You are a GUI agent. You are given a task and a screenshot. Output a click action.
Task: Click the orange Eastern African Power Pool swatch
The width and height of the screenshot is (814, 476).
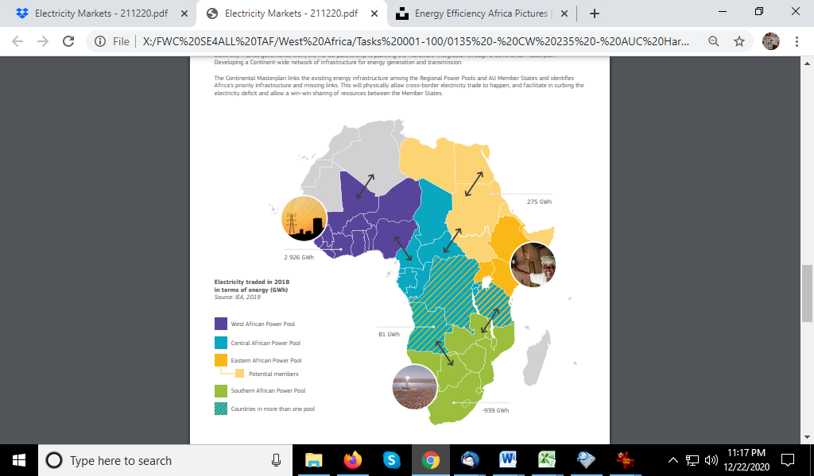[221, 360]
